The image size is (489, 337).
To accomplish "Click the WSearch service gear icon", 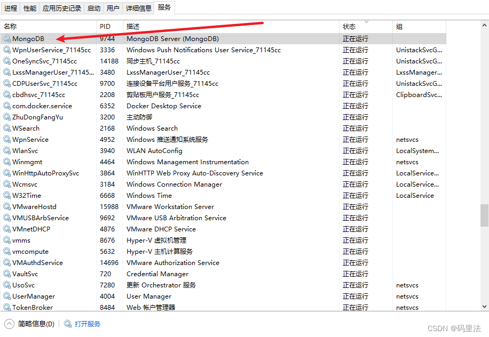I will click(x=7, y=129).
